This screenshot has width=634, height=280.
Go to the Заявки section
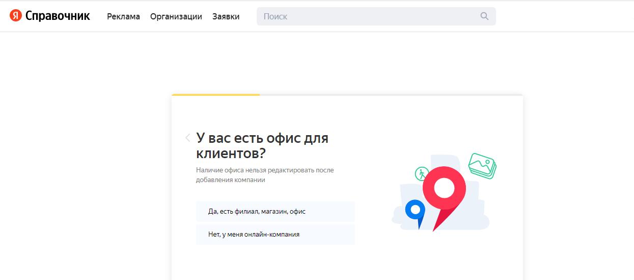tap(226, 16)
